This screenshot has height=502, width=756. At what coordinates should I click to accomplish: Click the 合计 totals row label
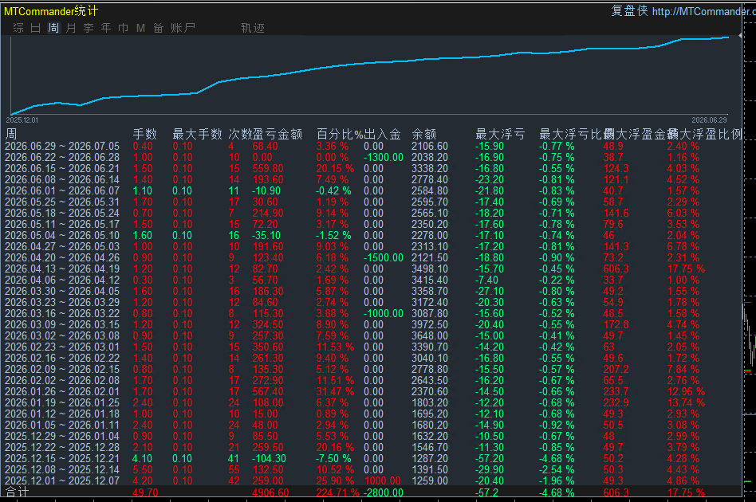tap(18, 492)
